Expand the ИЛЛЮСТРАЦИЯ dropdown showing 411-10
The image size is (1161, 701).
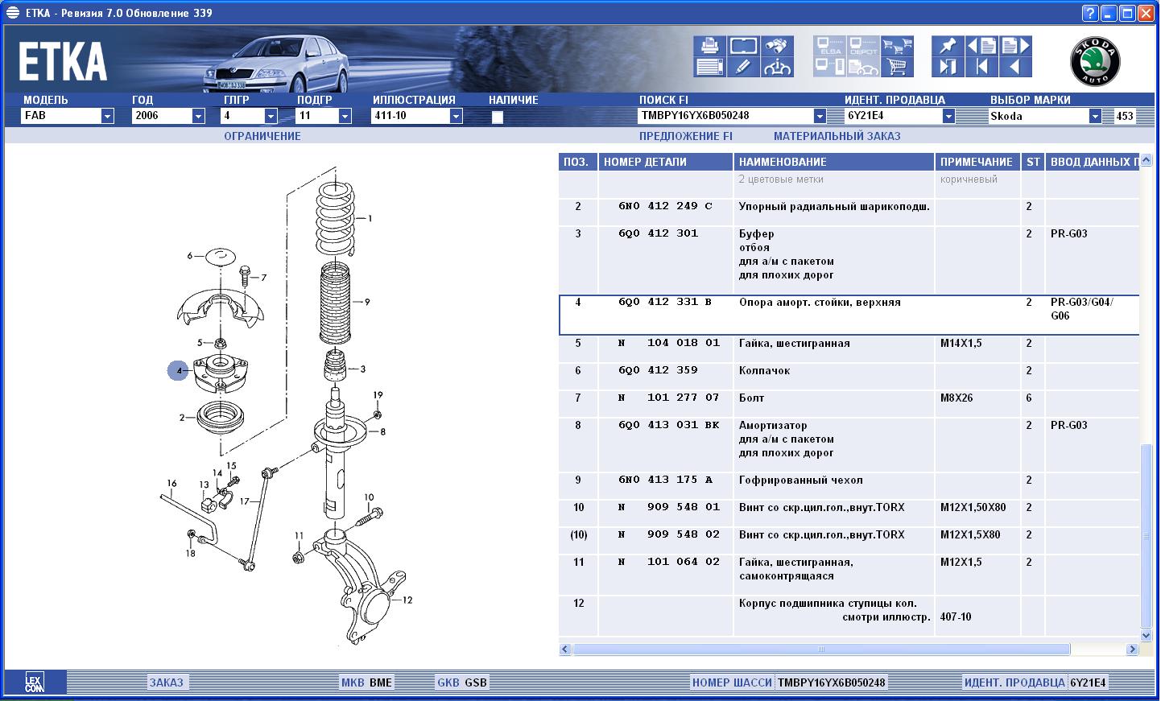(x=456, y=116)
